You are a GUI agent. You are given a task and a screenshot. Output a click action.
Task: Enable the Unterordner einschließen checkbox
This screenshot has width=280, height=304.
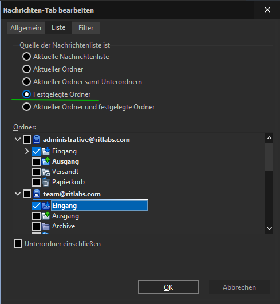click(18, 244)
